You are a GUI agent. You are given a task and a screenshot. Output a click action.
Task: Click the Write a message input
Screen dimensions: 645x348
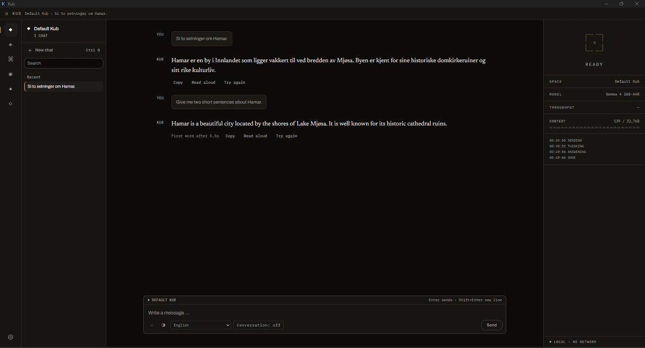pyautogui.click(x=324, y=313)
